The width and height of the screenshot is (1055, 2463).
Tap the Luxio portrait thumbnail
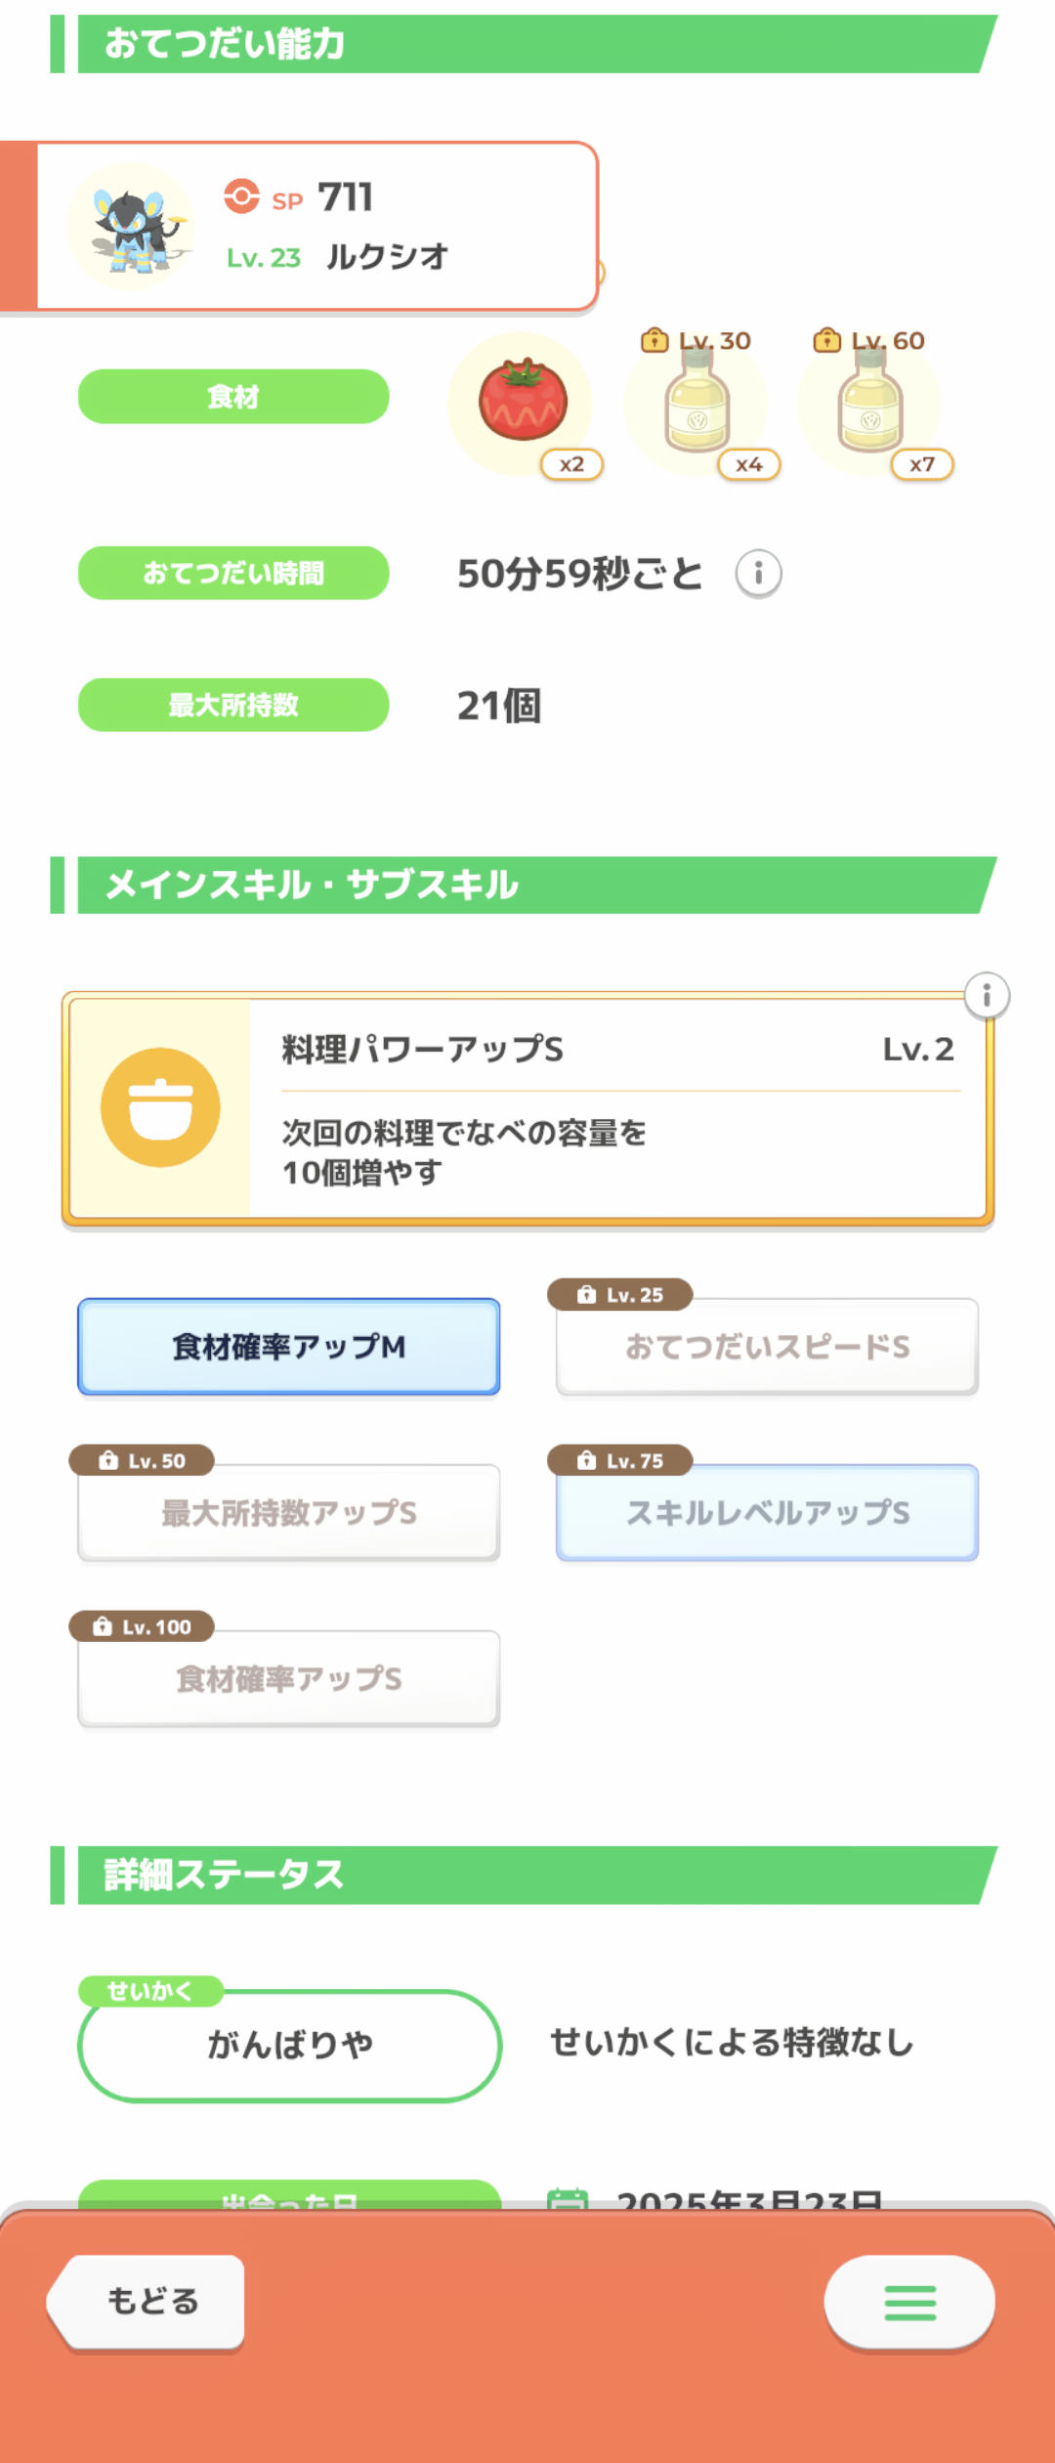(x=131, y=229)
